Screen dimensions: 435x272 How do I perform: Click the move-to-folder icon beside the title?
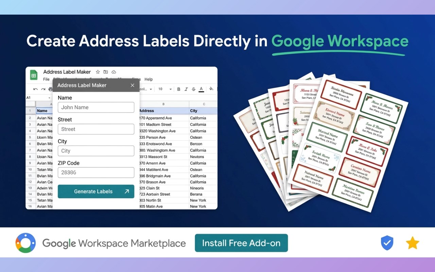click(x=106, y=72)
